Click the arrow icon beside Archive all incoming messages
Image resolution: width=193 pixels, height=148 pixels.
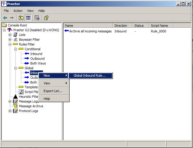[67, 31]
